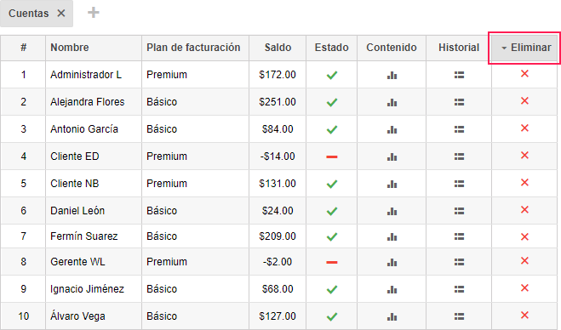Image resolution: width=561 pixels, height=330 pixels.
Task: Delete the Administrador L account
Action: 524,74
